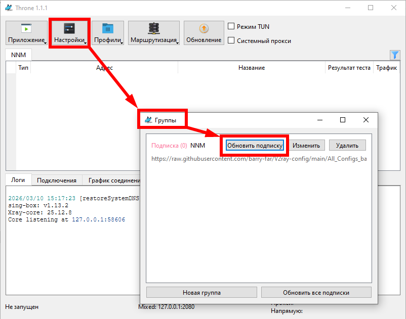Switch to the Логи tab
The height and width of the screenshot is (319, 406).
pyautogui.click(x=18, y=180)
